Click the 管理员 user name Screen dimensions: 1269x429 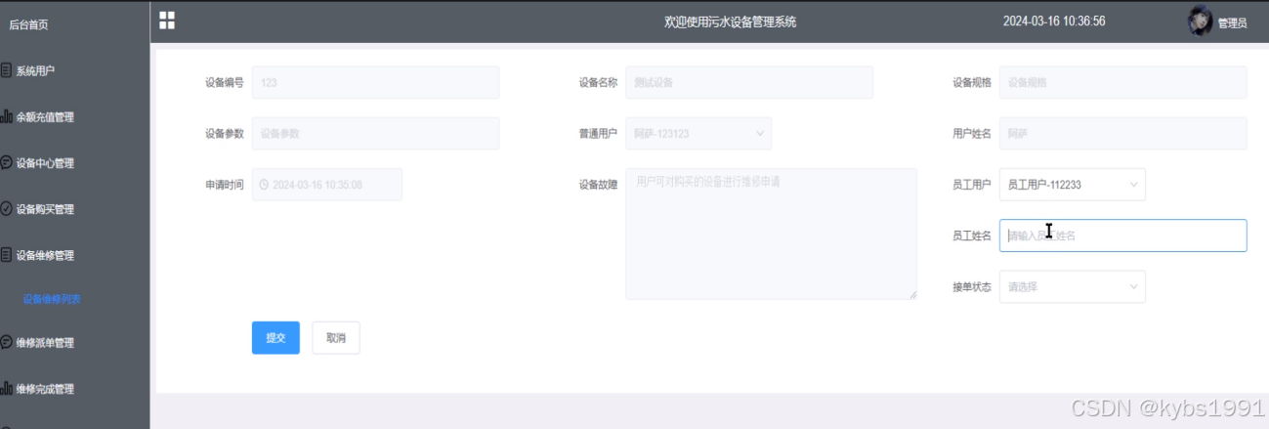1232,22
